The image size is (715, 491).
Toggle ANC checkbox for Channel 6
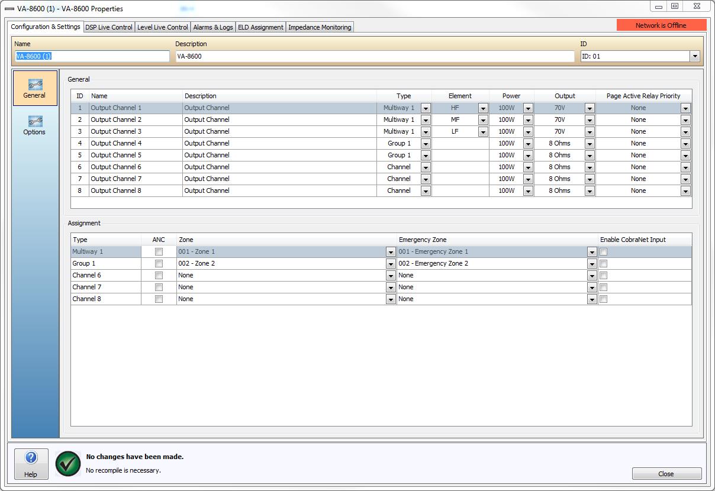pyautogui.click(x=159, y=276)
